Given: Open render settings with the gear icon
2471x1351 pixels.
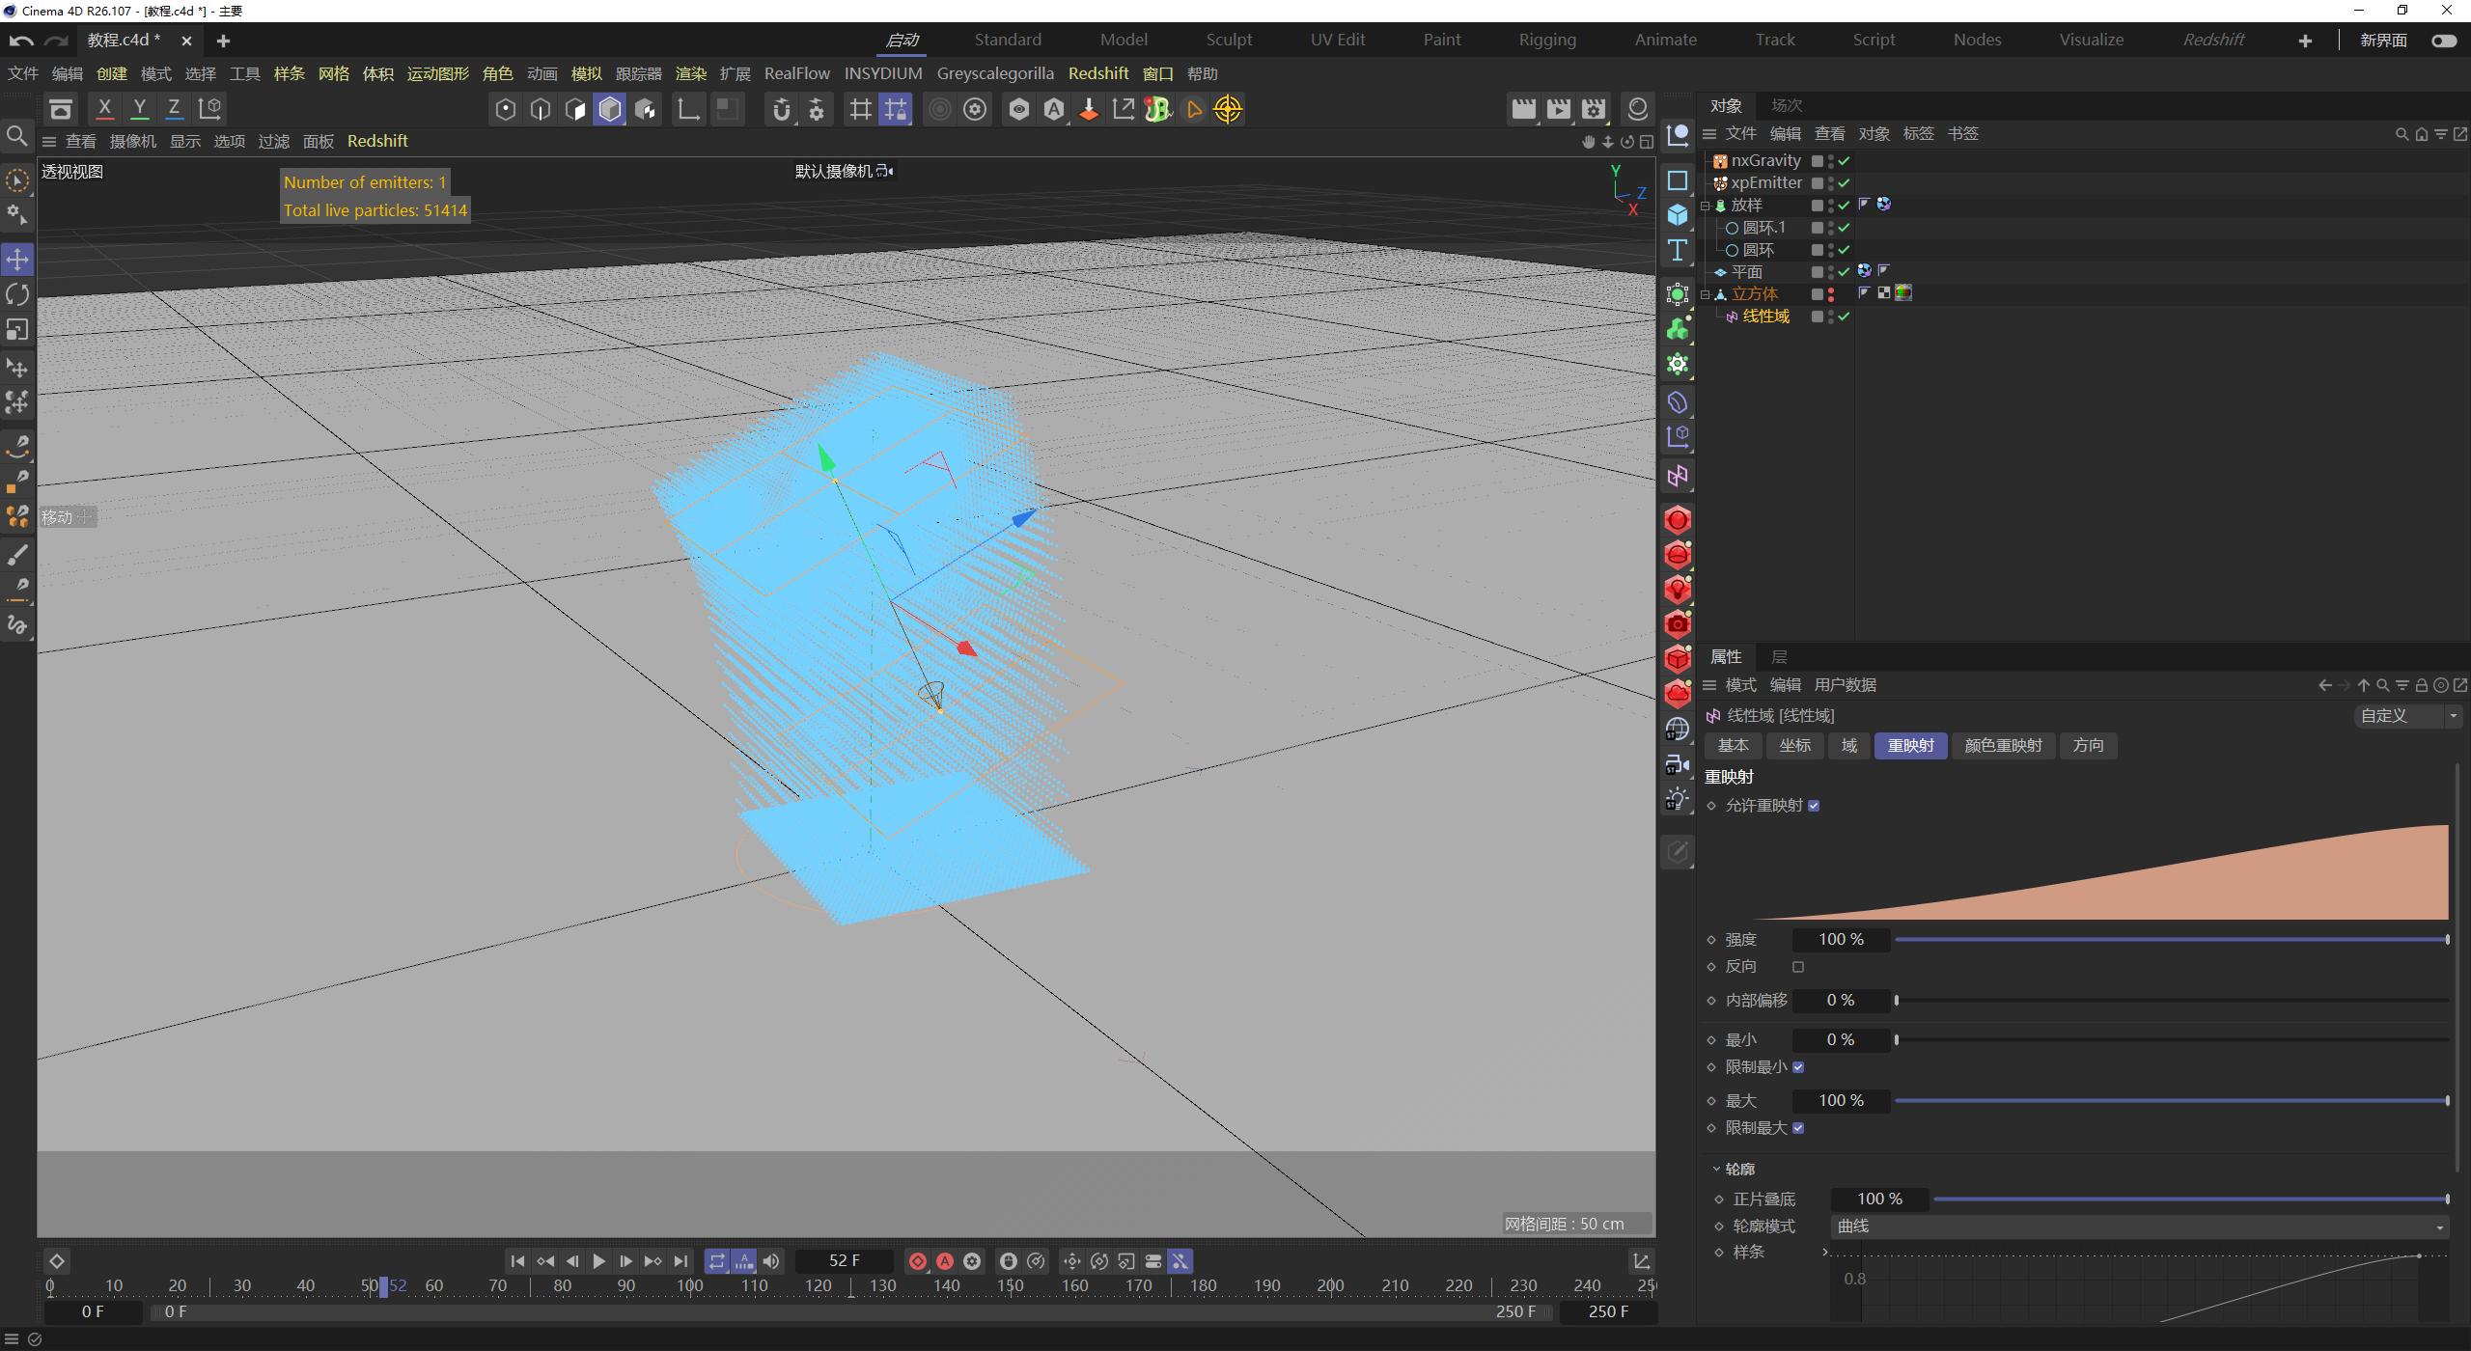Looking at the screenshot, I should pos(975,109).
